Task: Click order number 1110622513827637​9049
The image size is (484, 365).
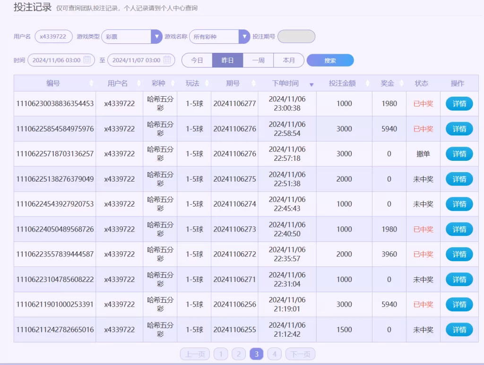Action: [55, 179]
